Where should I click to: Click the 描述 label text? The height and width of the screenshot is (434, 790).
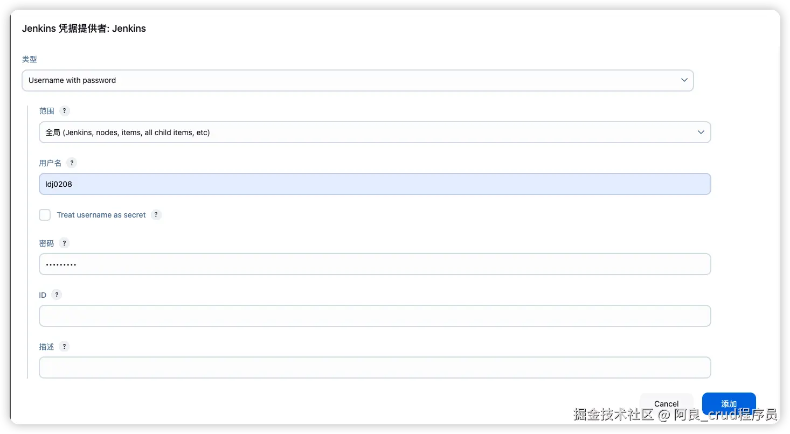[47, 347]
